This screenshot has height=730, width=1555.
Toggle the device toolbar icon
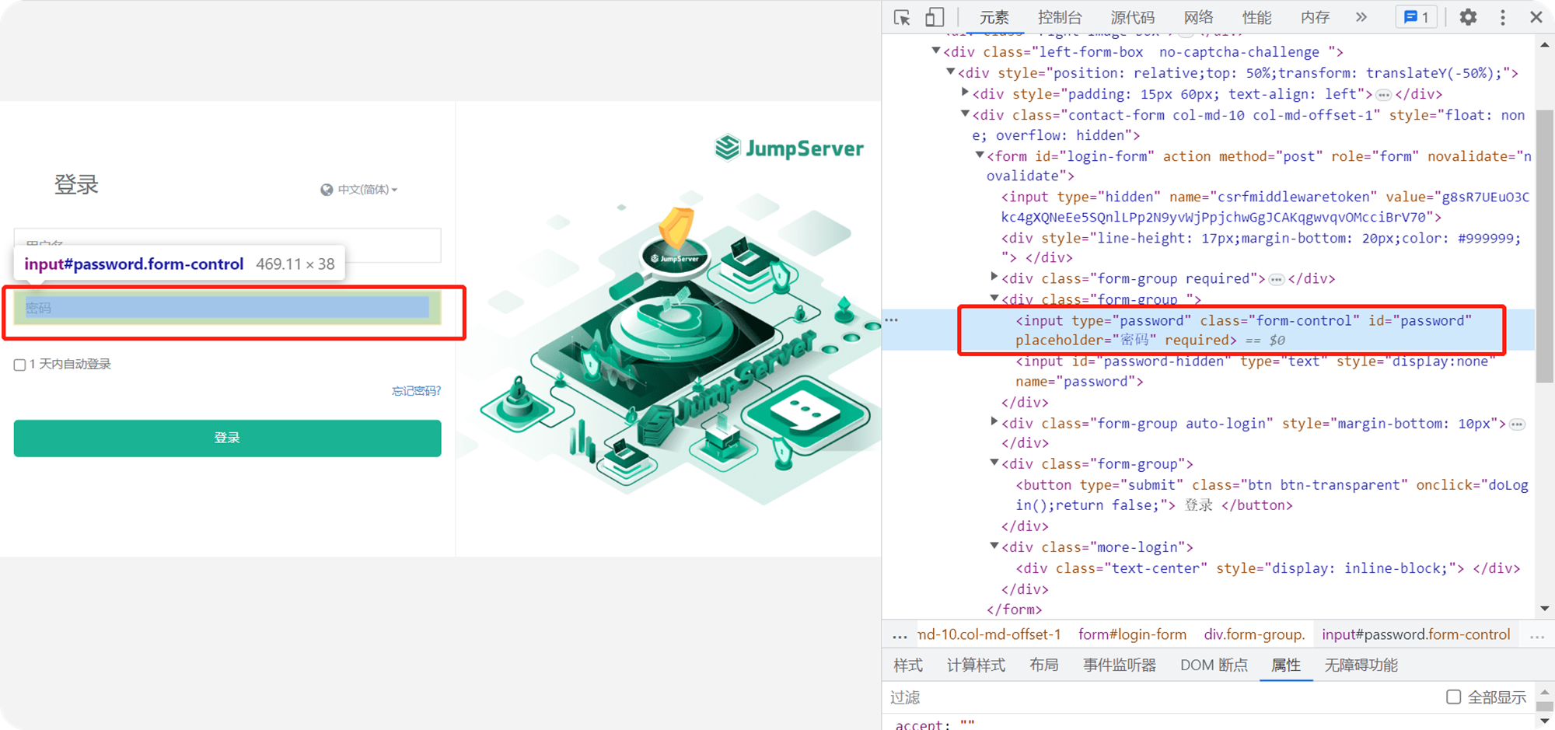point(935,17)
